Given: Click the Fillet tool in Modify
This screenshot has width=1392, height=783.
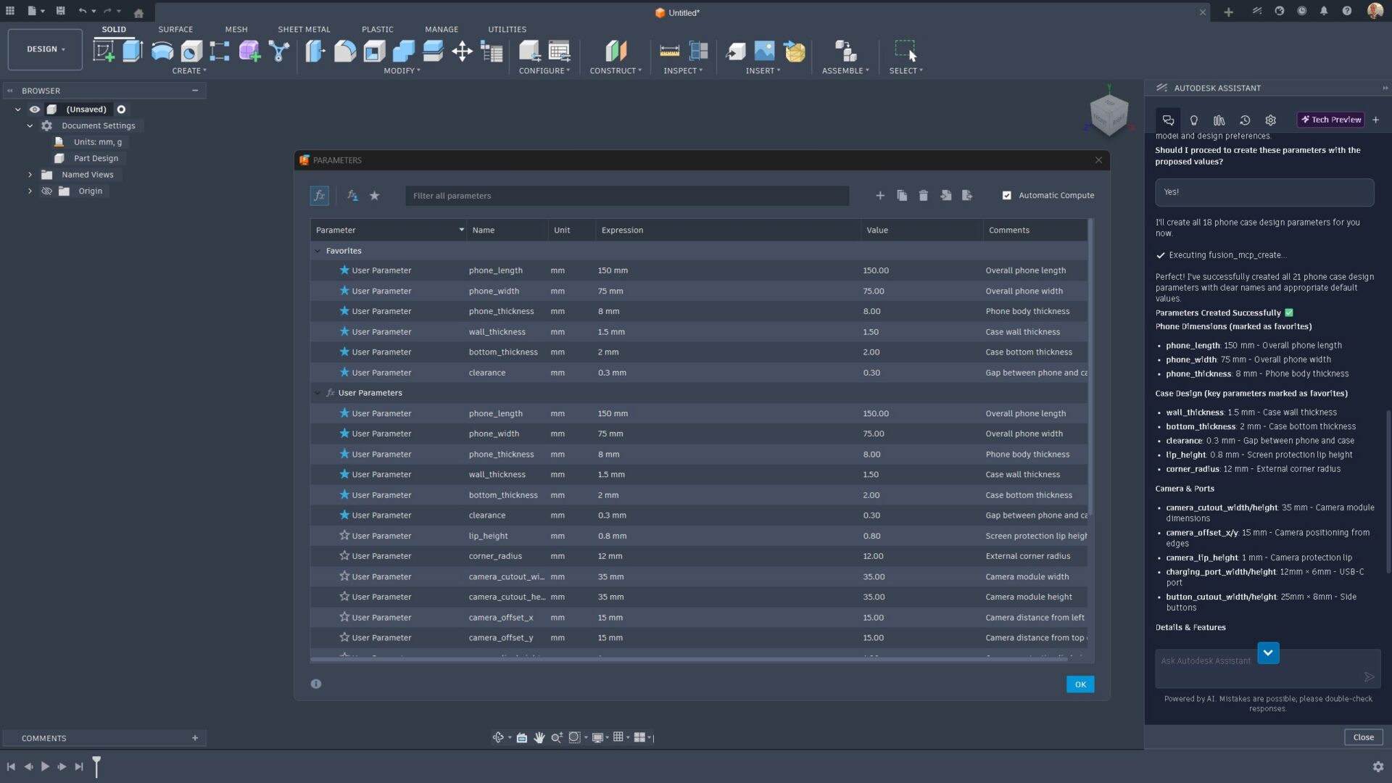Looking at the screenshot, I should pyautogui.click(x=344, y=51).
